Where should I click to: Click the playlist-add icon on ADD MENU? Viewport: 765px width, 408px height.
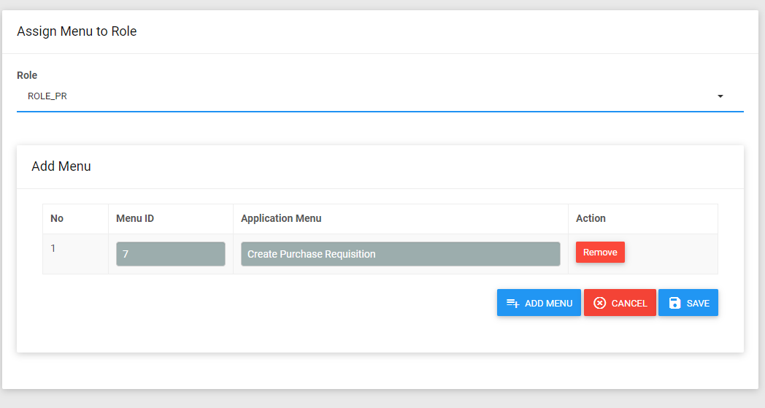(512, 303)
